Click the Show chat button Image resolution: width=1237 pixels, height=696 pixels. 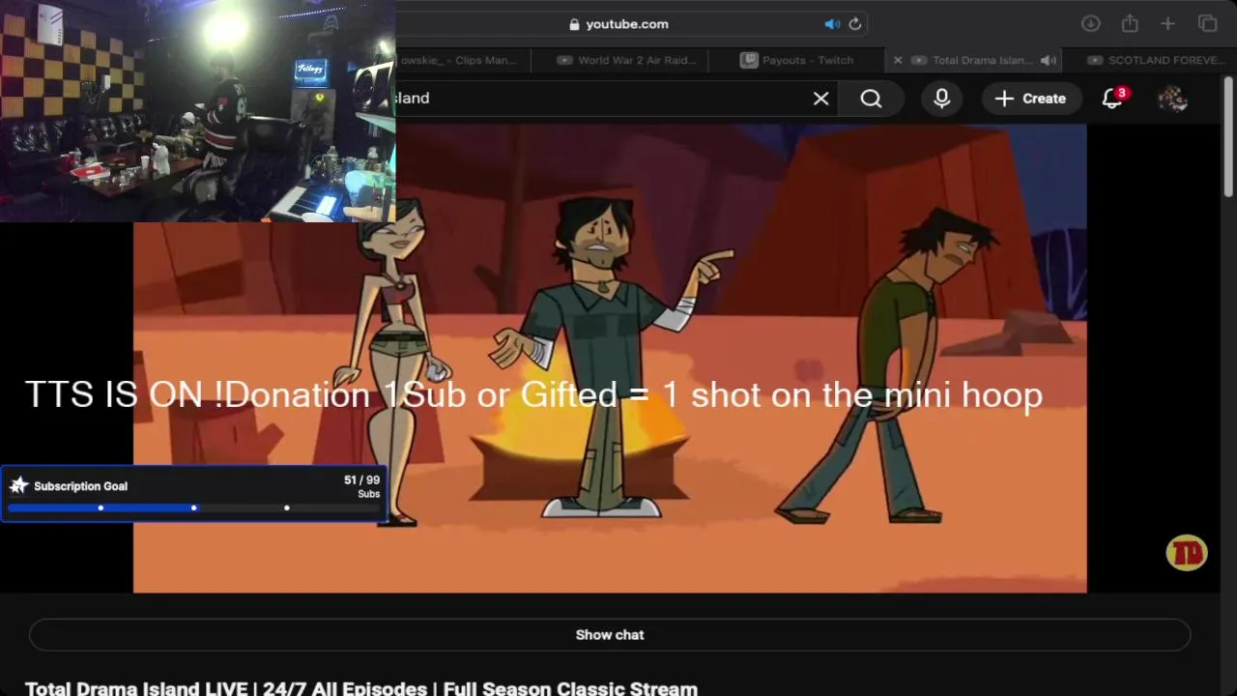(x=610, y=635)
